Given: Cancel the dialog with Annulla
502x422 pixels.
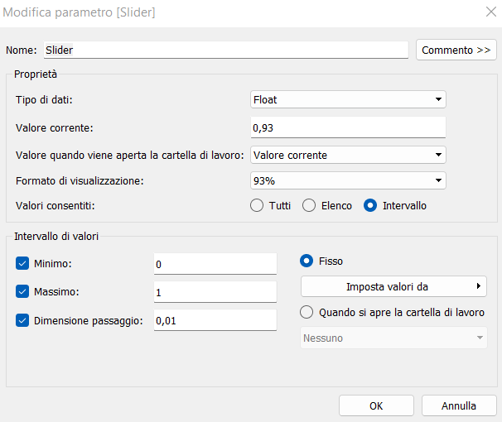Looking at the screenshot, I should pyautogui.click(x=458, y=405).
